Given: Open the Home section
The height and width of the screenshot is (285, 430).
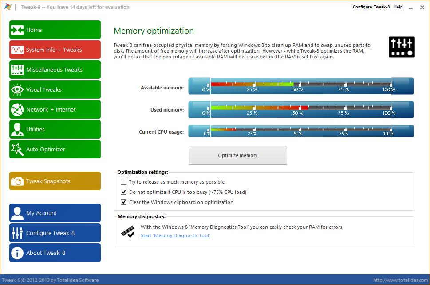Looking at the screenshot, I should pos(55,30).
